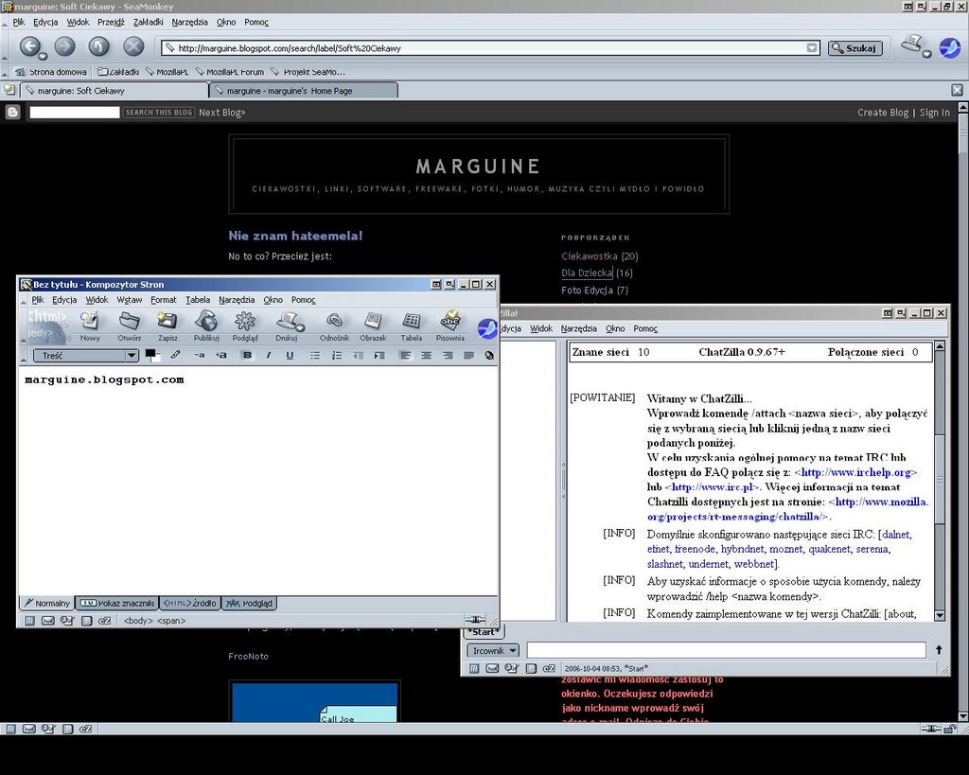Open Narzędzia menu in SeaMonkey browser
The image size is (969, 775).
189,22
